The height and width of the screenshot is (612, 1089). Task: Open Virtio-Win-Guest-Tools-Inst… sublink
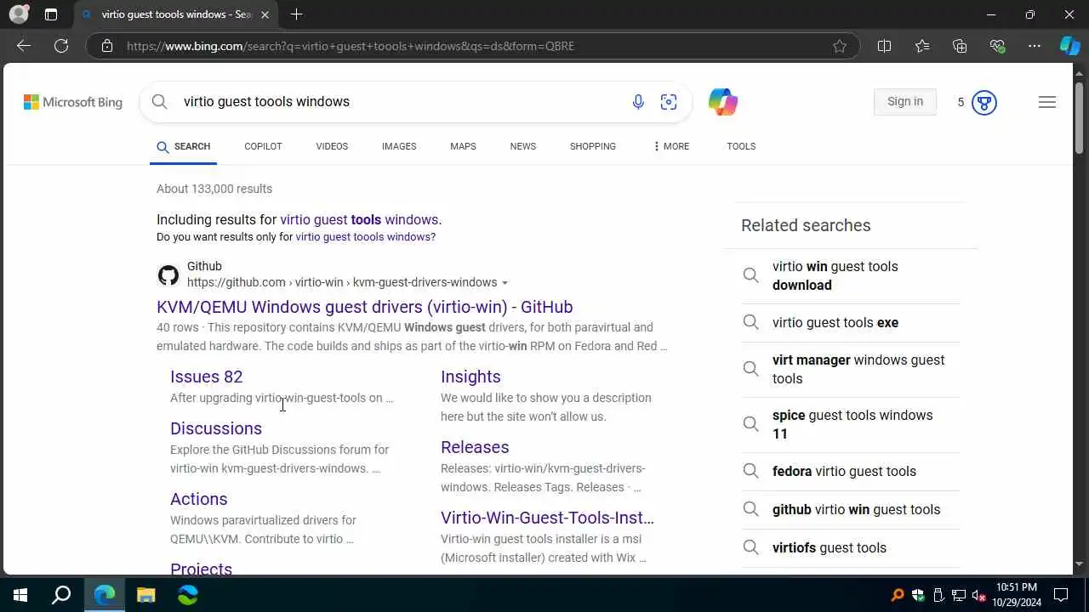point(547,518)
